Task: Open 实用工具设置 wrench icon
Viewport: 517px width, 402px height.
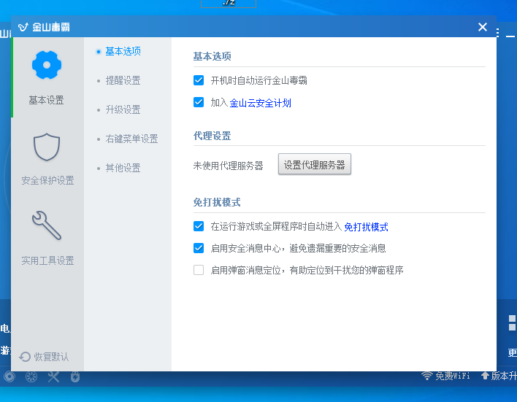Action: coord(47,225)
